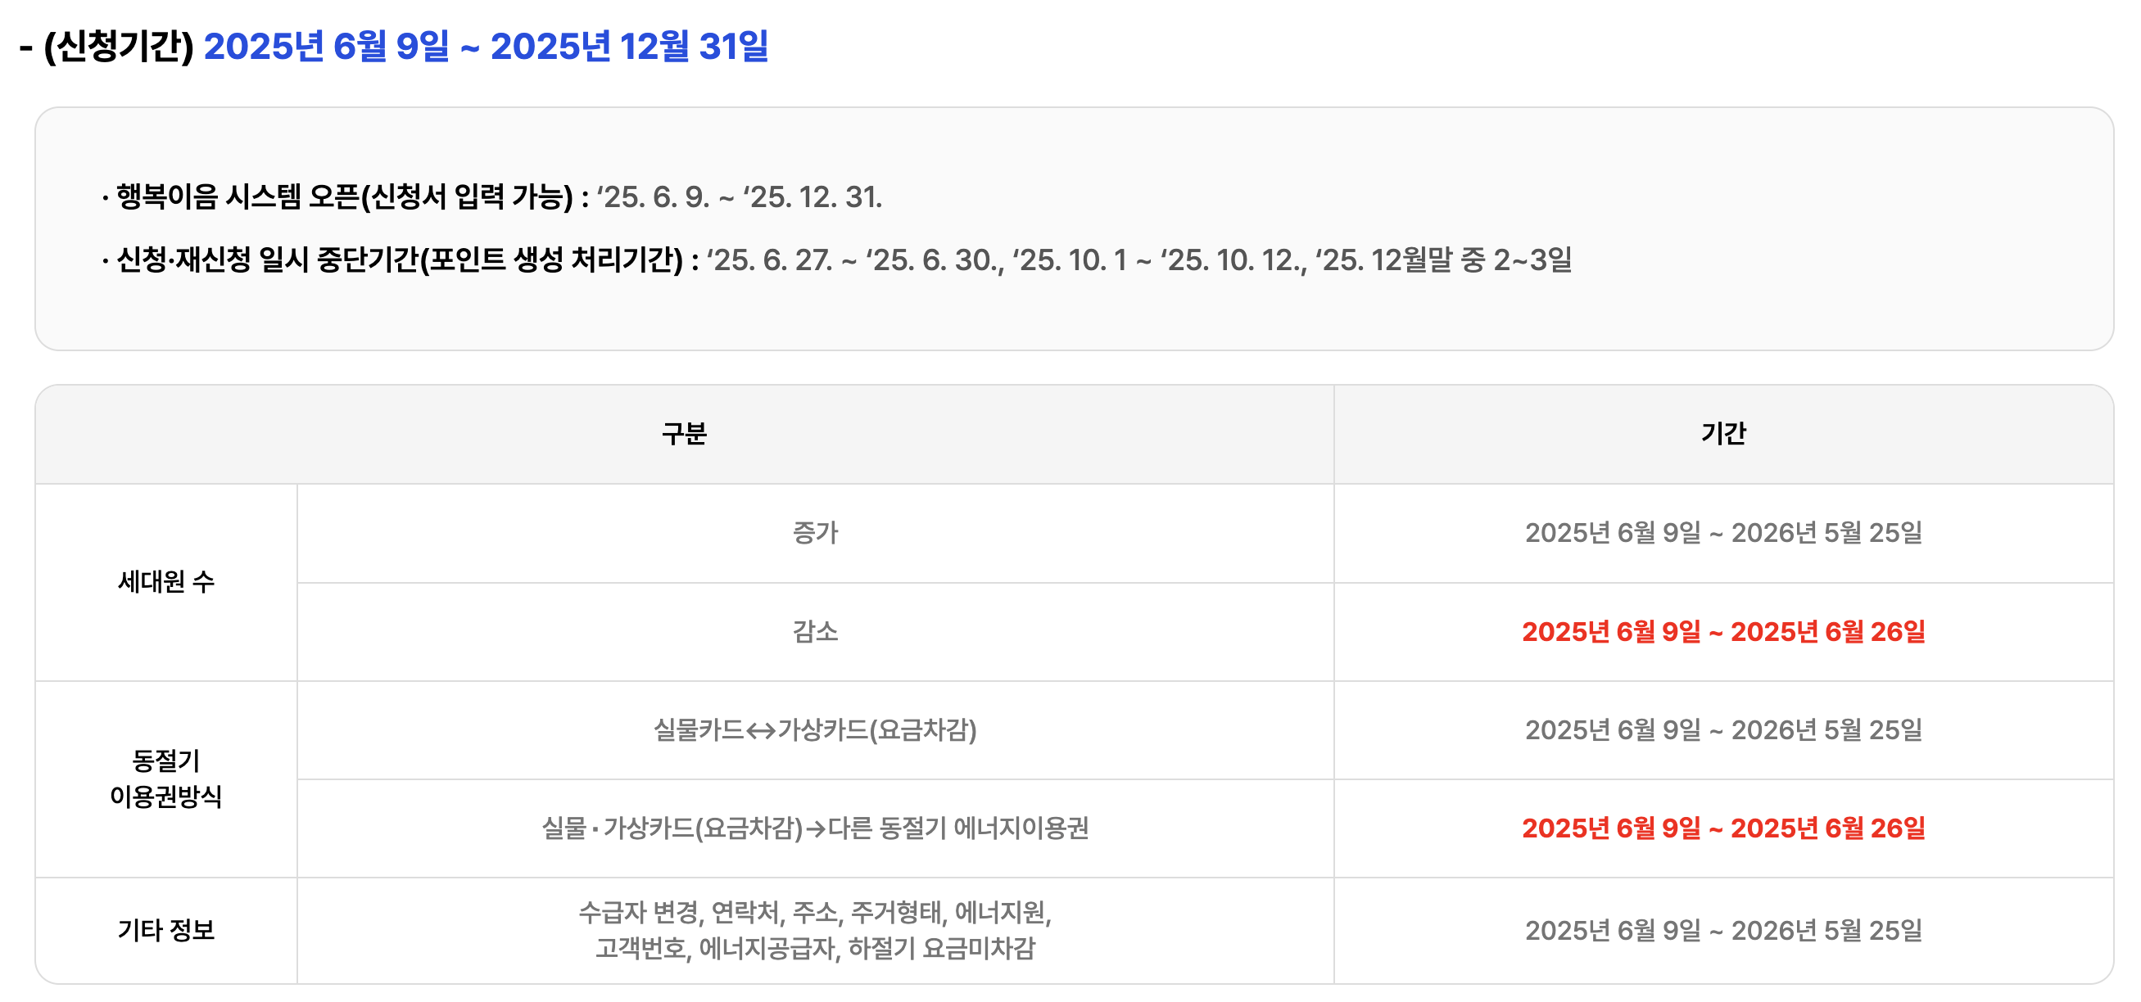
Task: Click the 증가 table cell
Action: (815, 533)
